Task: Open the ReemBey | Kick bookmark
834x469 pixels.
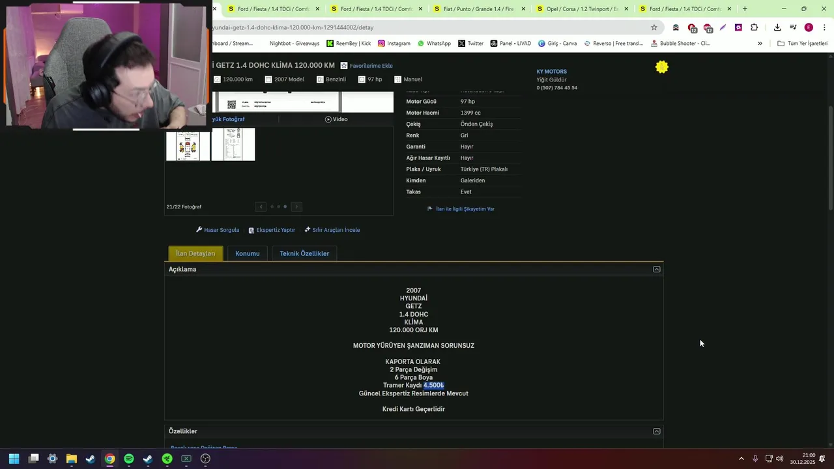Action: click(x=349, y=44)
